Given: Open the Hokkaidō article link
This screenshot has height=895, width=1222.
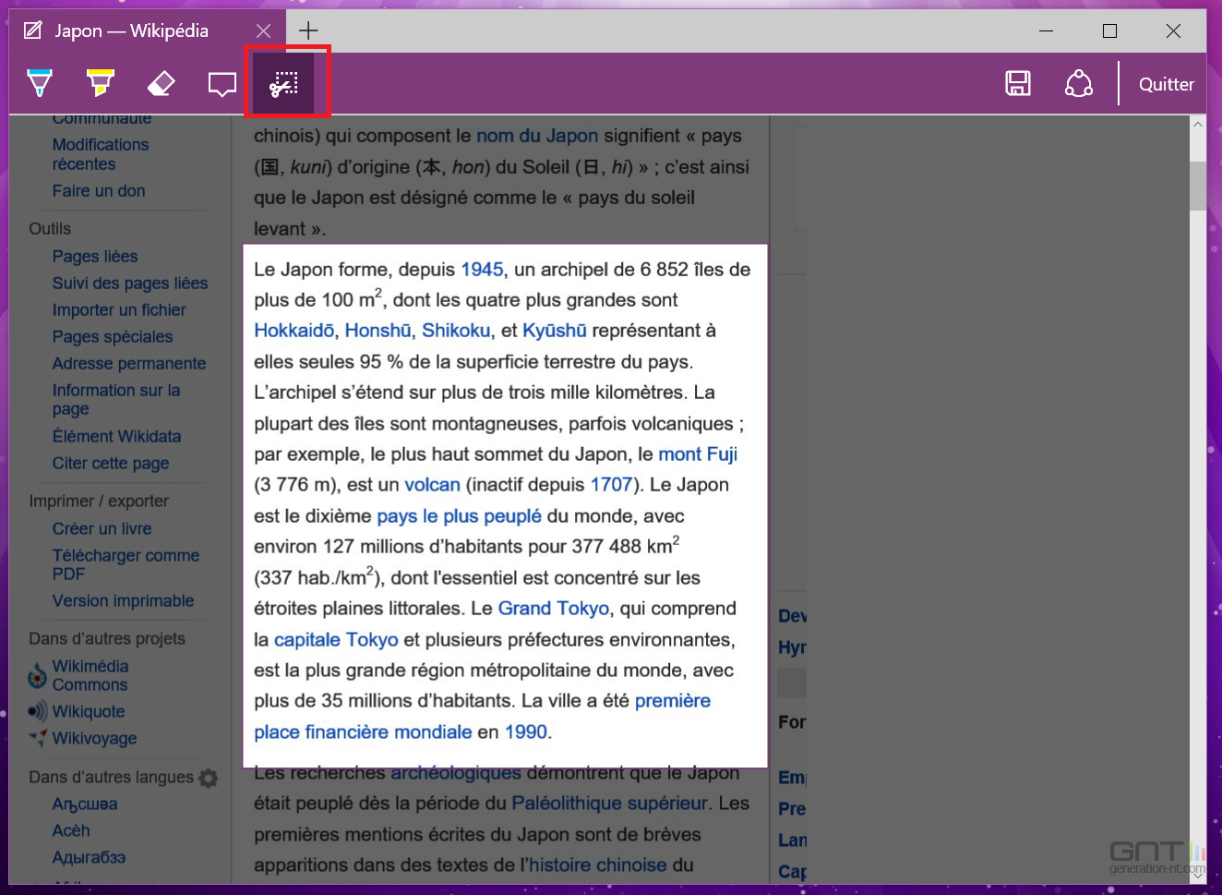Looking at the screenshot, I should pos(294,330).
